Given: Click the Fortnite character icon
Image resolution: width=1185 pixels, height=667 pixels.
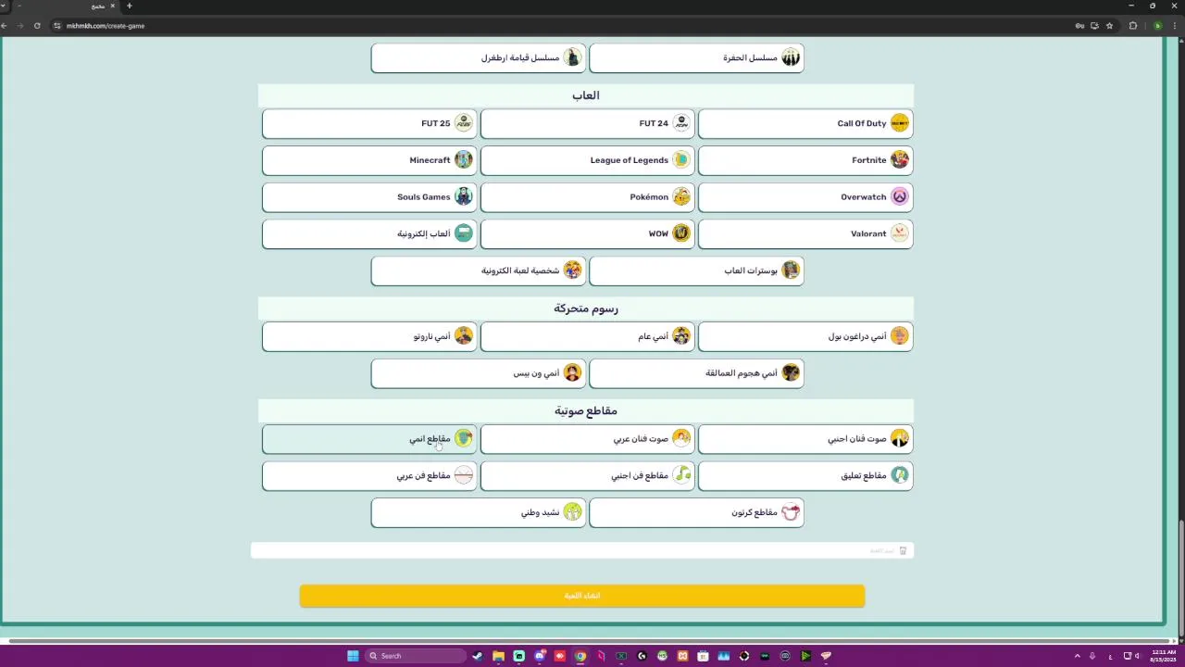Looking at the screenshot, I should [900, 160].
